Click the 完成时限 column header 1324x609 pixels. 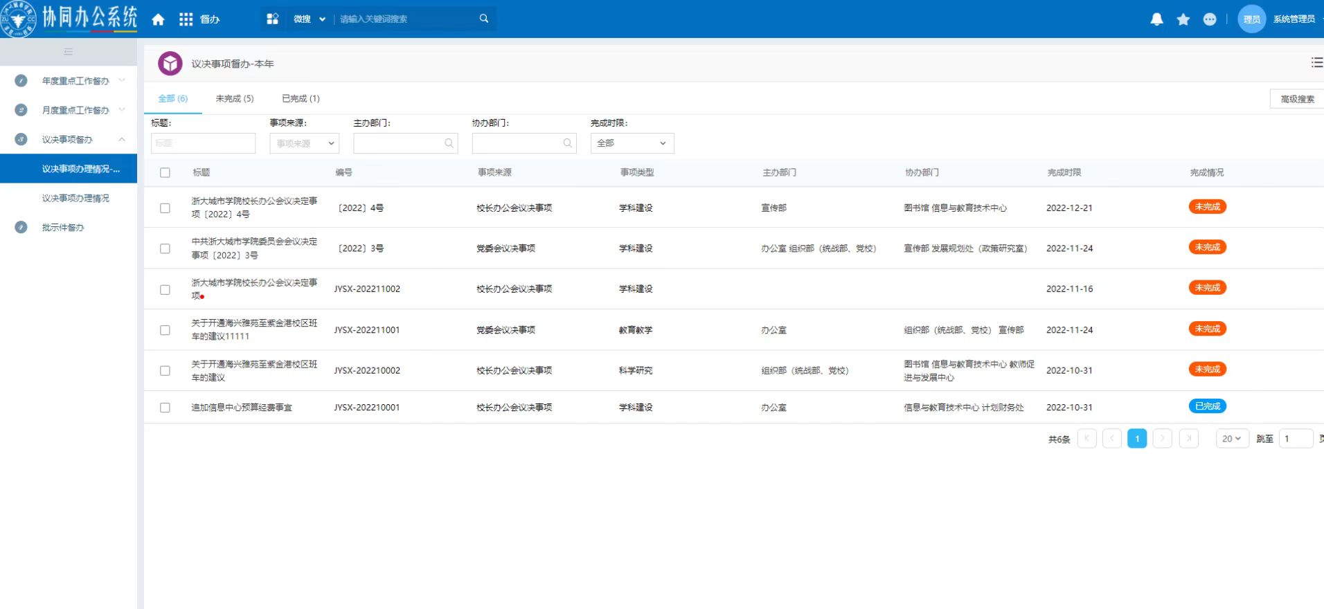tap(1064, 172)
